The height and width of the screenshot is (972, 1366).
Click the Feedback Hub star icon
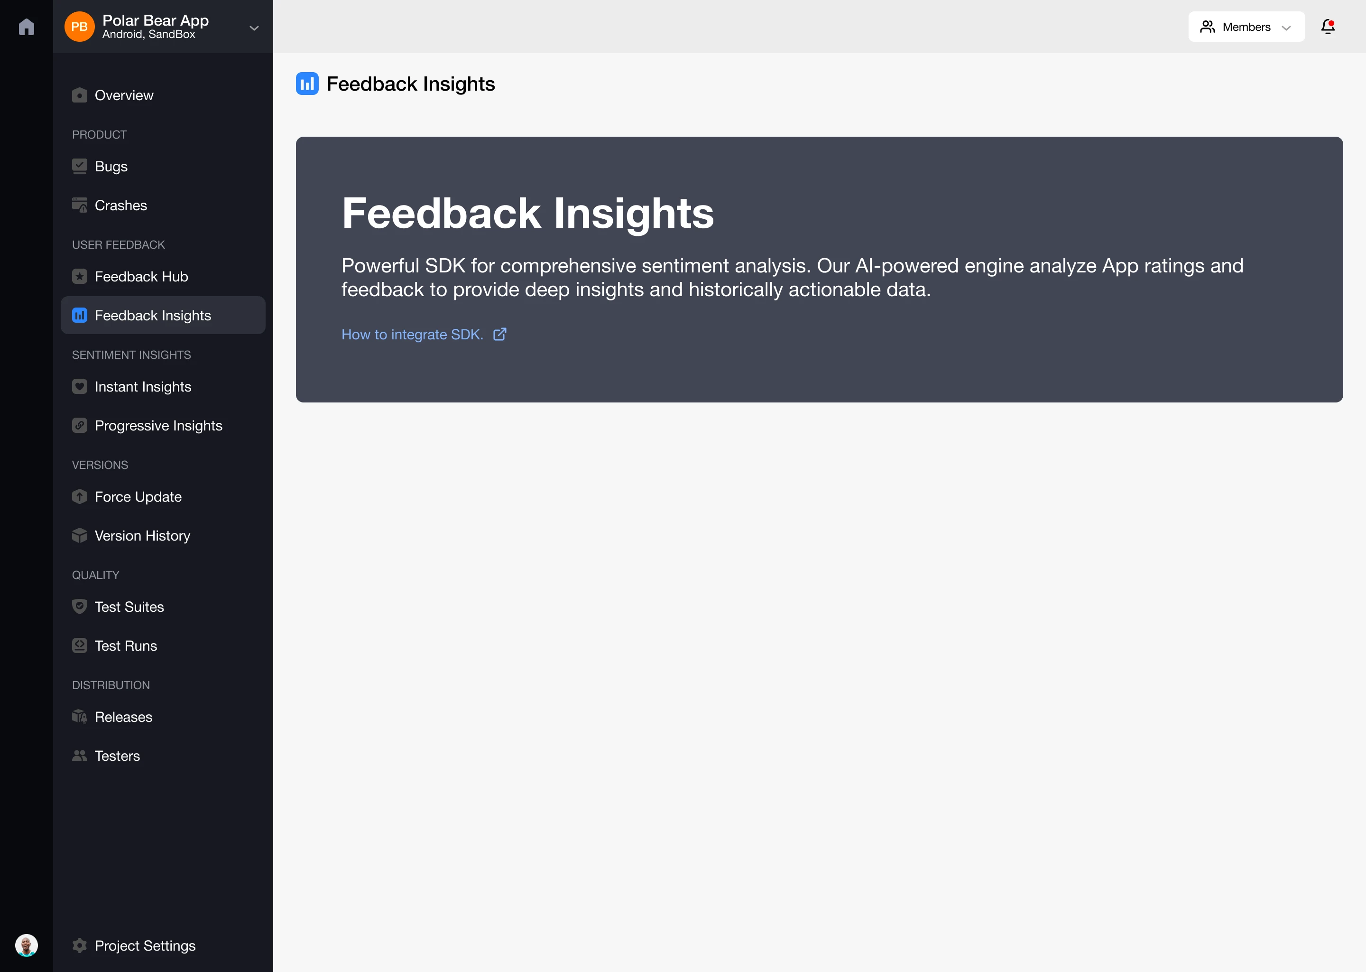click(80, 277)
